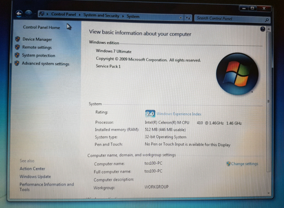Click the copyright 2009 Microsoft Corporation text

click(x=148, y=59)
